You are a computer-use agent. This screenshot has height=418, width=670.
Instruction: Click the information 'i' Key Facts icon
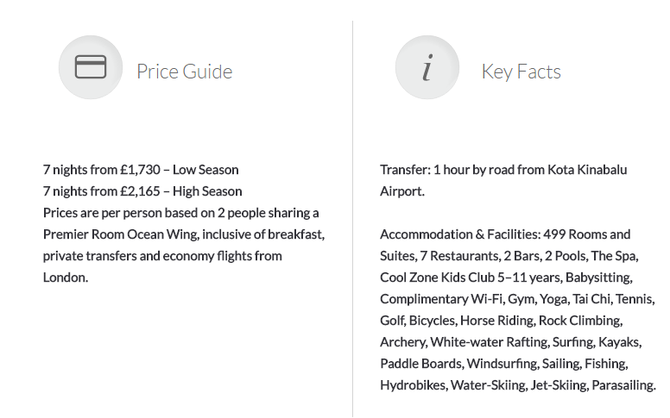427,67
